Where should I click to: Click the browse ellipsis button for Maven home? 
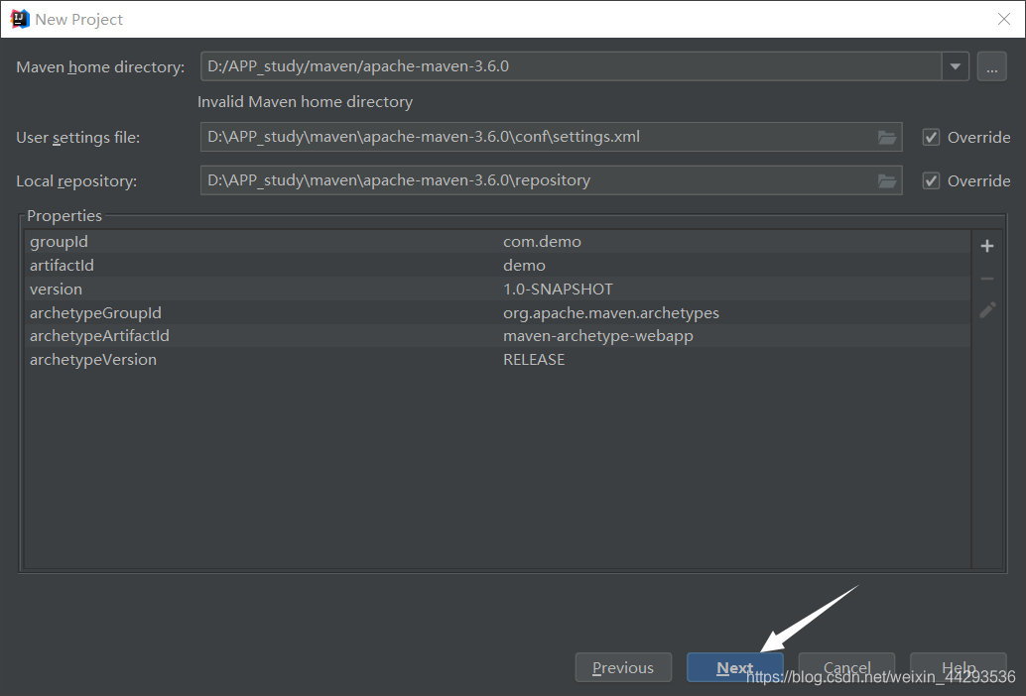pyautogui.click(x=992, y=66)
